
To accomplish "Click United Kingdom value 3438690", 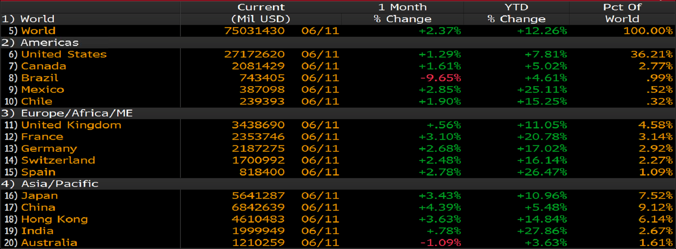I will pos(258,125).
